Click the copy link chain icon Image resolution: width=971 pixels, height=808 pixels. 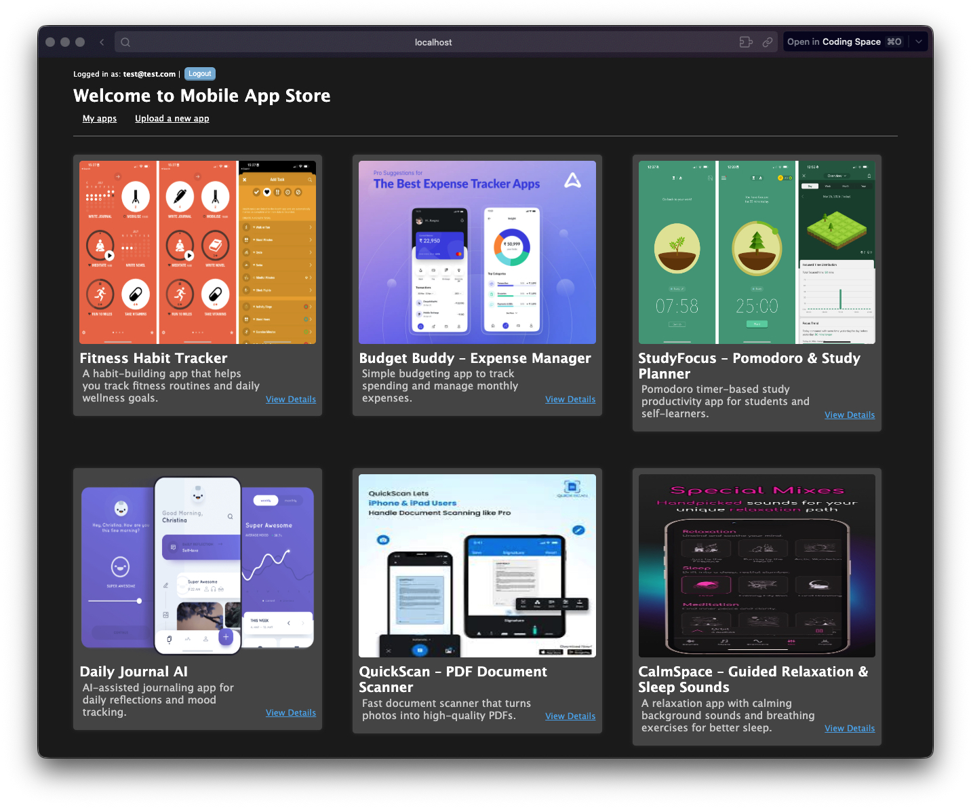click(x=768, y=42)
